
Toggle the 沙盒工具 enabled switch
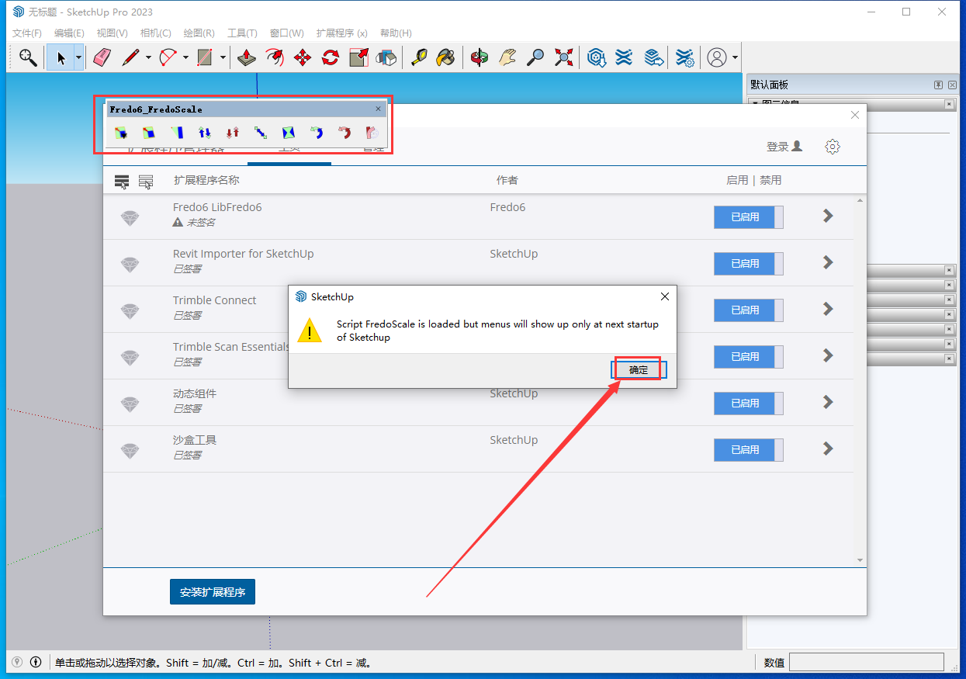(x=749, y=450)
